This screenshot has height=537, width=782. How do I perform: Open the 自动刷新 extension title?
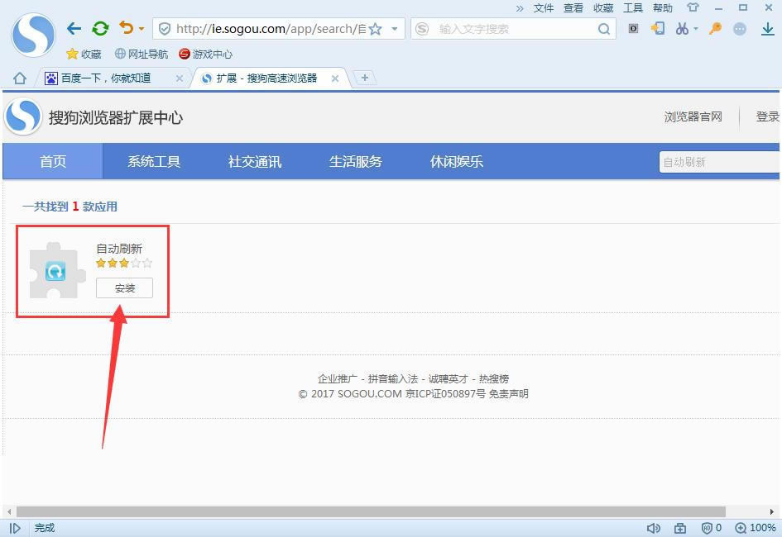(x=119, y=249)
